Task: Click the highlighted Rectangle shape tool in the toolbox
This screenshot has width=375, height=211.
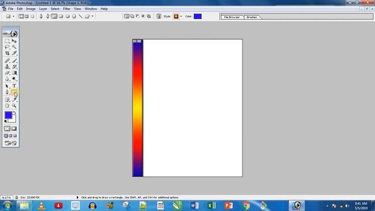Action: tap(14, 92)
